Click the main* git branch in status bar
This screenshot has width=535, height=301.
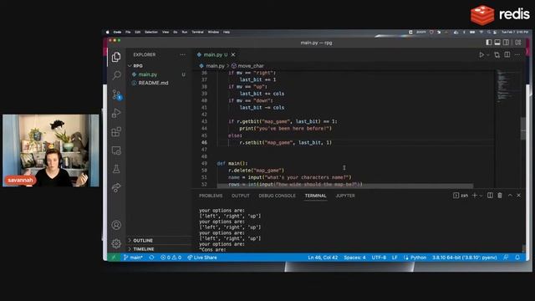tap(133, 258)
